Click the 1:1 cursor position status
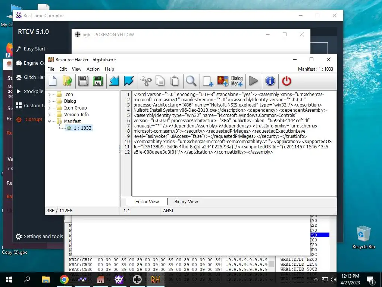The width and height of the screenshot is (382, 287). 127,211
